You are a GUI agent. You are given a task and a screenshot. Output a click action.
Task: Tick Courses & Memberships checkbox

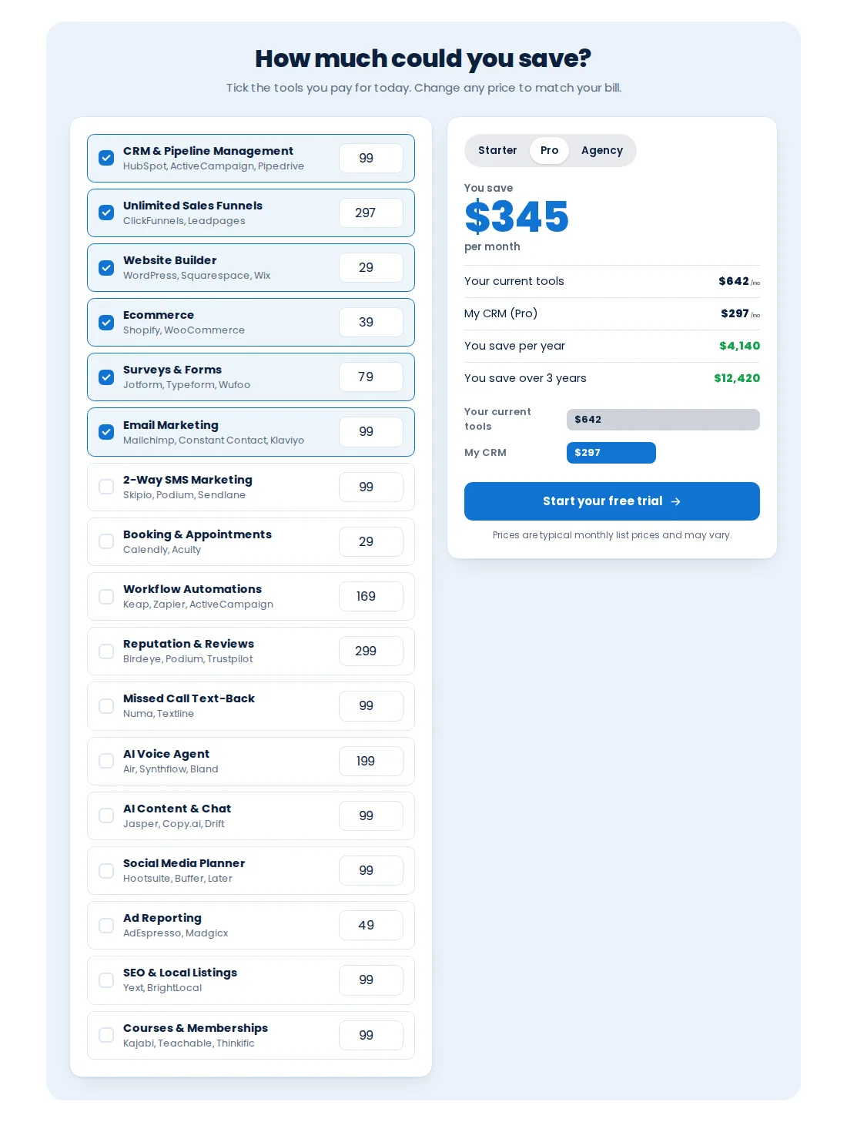(x=106, y=1035)
